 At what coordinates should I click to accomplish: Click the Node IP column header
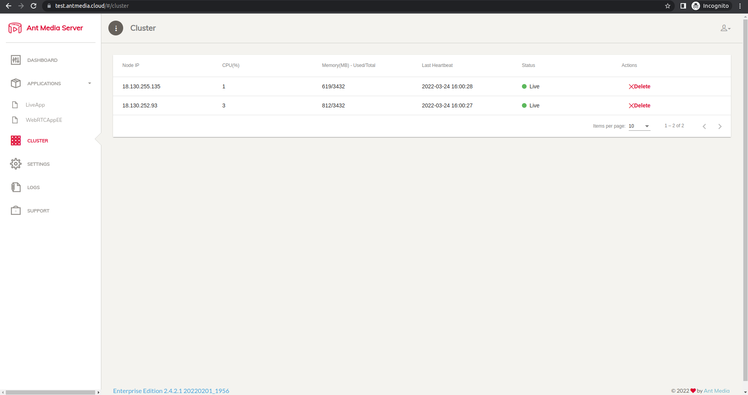pyautogui.click(x=131, y=65)
